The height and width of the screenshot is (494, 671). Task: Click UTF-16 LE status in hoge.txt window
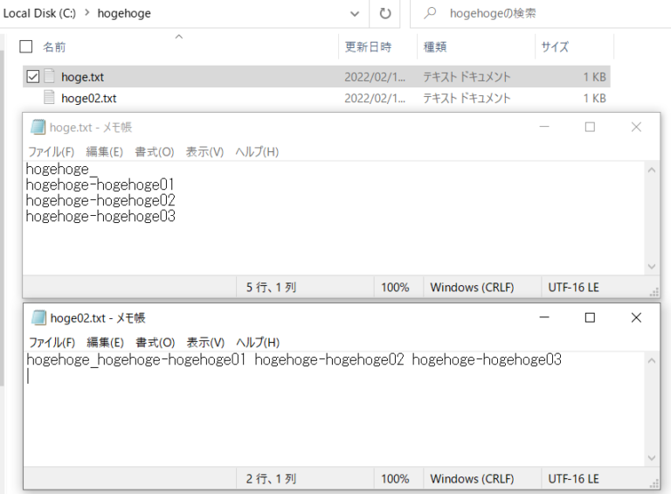pos(573,288)
